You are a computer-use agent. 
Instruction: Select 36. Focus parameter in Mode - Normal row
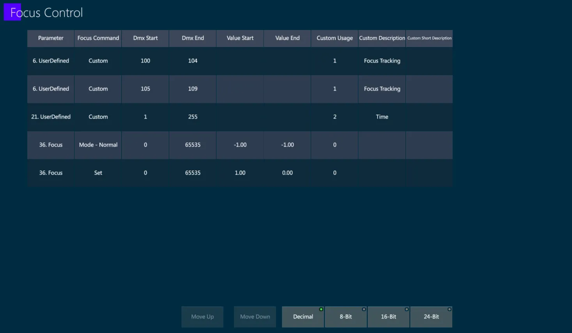tap(51, 145)
